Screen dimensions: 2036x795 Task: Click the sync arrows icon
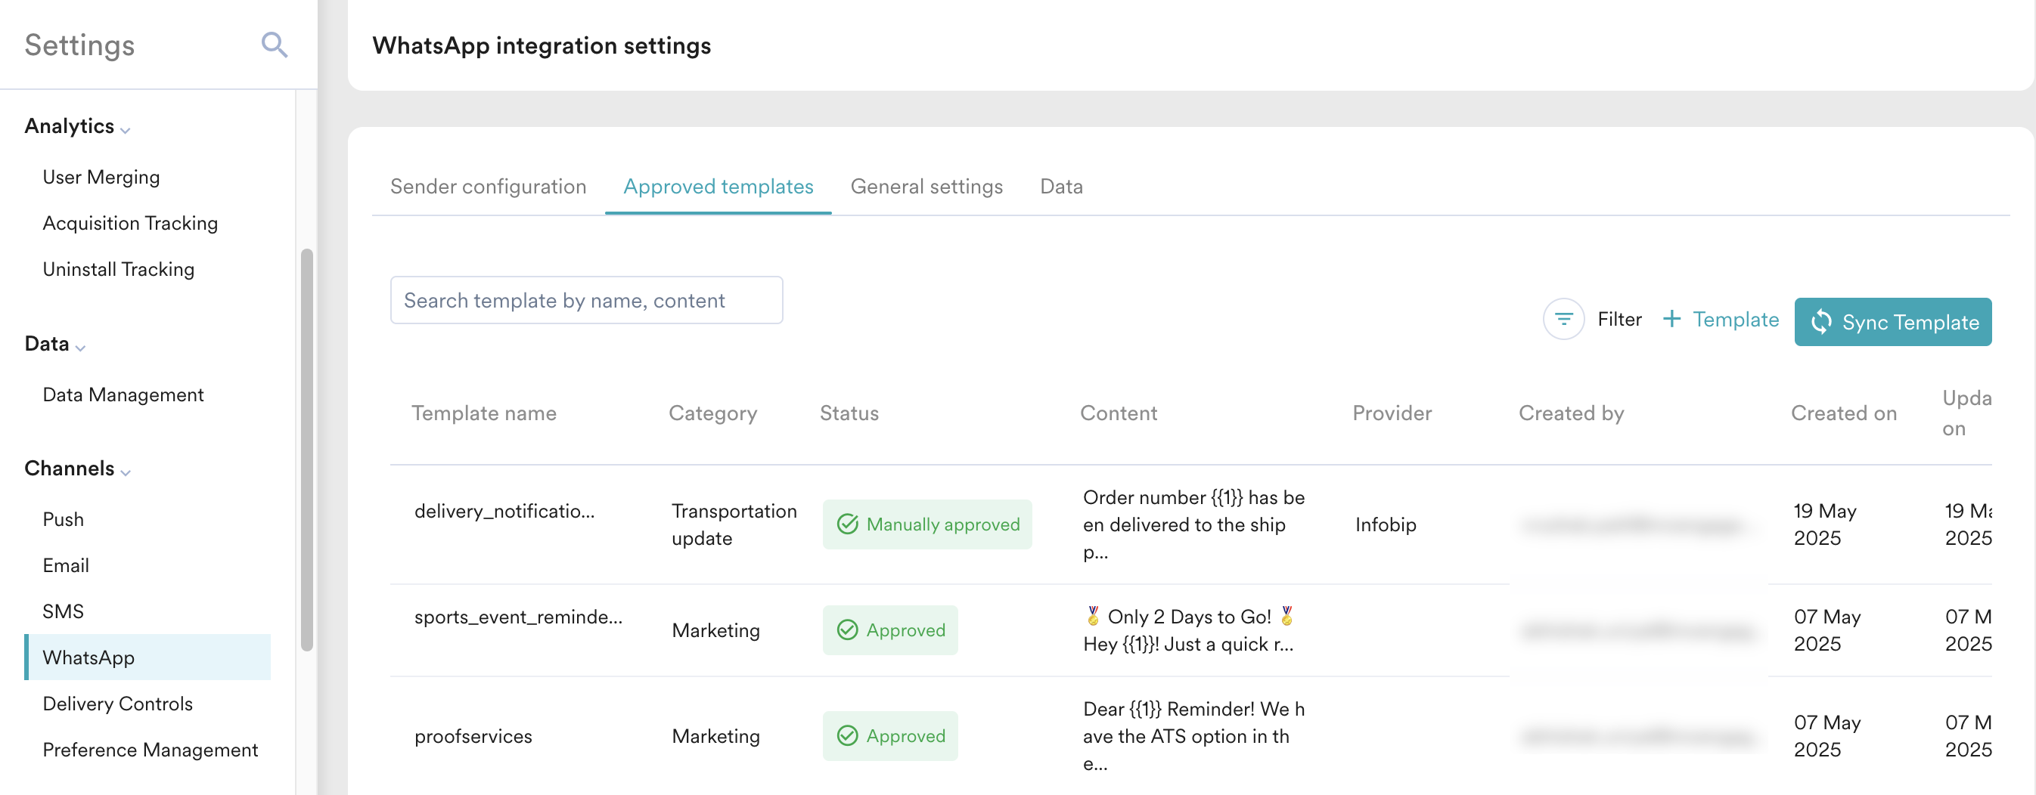pyautogui.click(x=1821, y=321)
